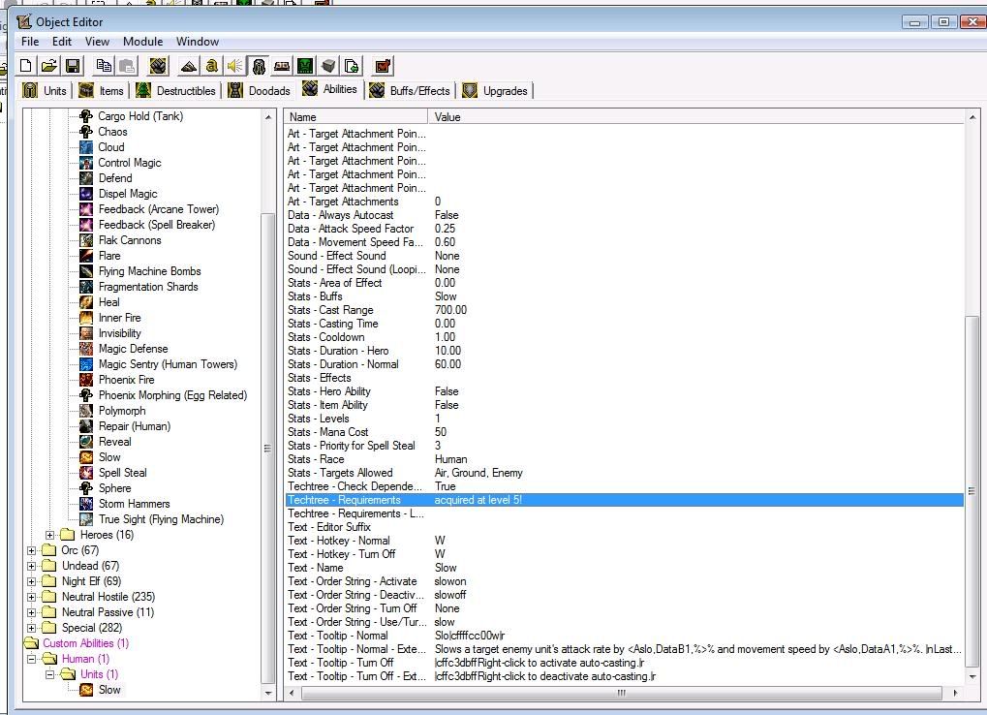
Task: Expand the Undead (67) folder
Action: click(31, 567)
